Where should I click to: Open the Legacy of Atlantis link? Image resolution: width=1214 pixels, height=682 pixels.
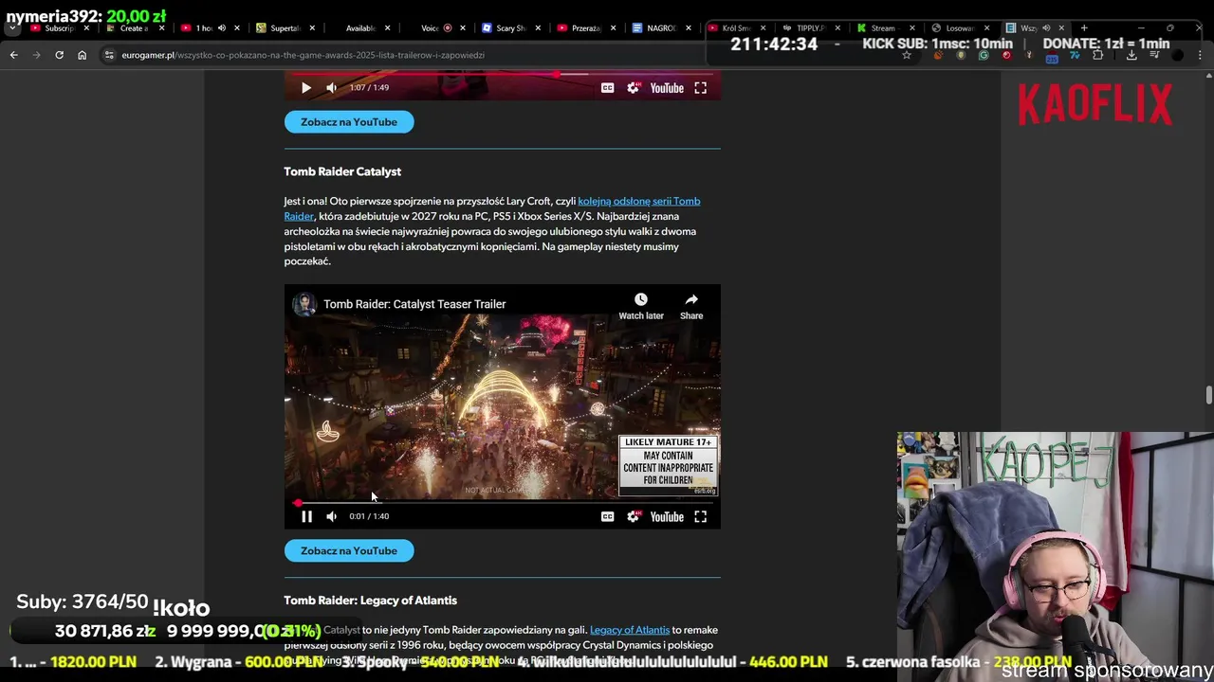coord(630,630)
